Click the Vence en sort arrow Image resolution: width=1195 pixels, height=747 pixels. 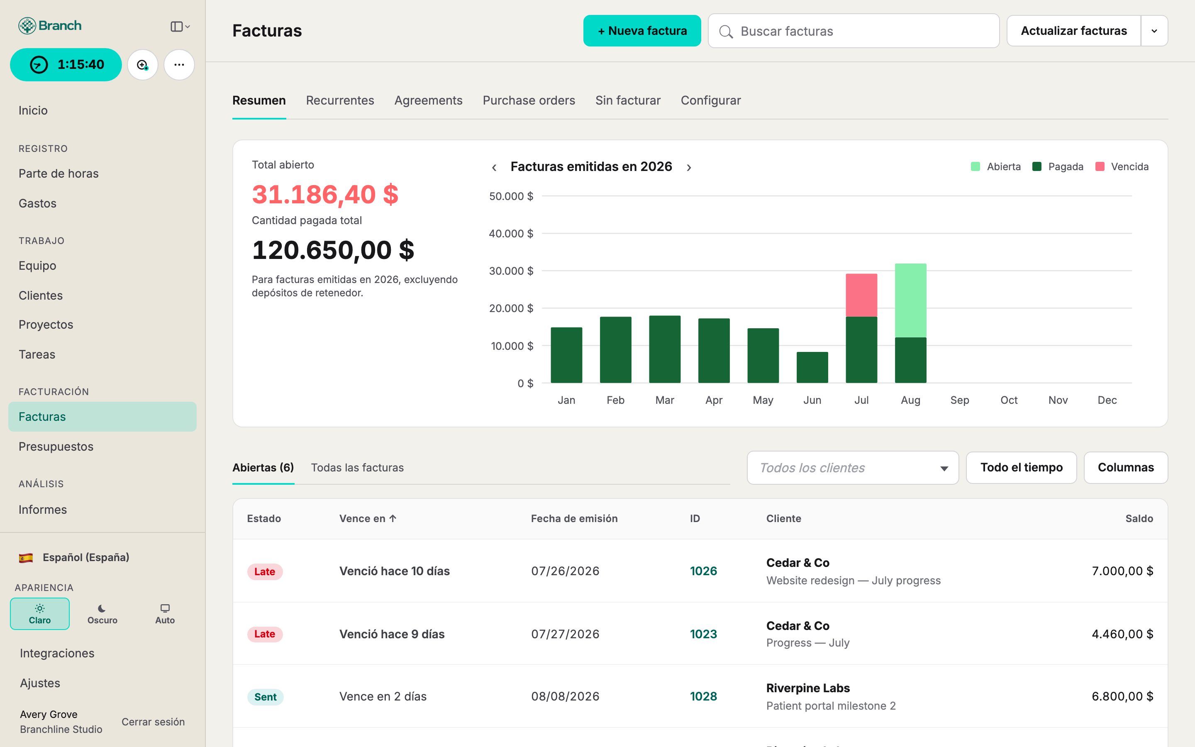[x=393, y=518]
